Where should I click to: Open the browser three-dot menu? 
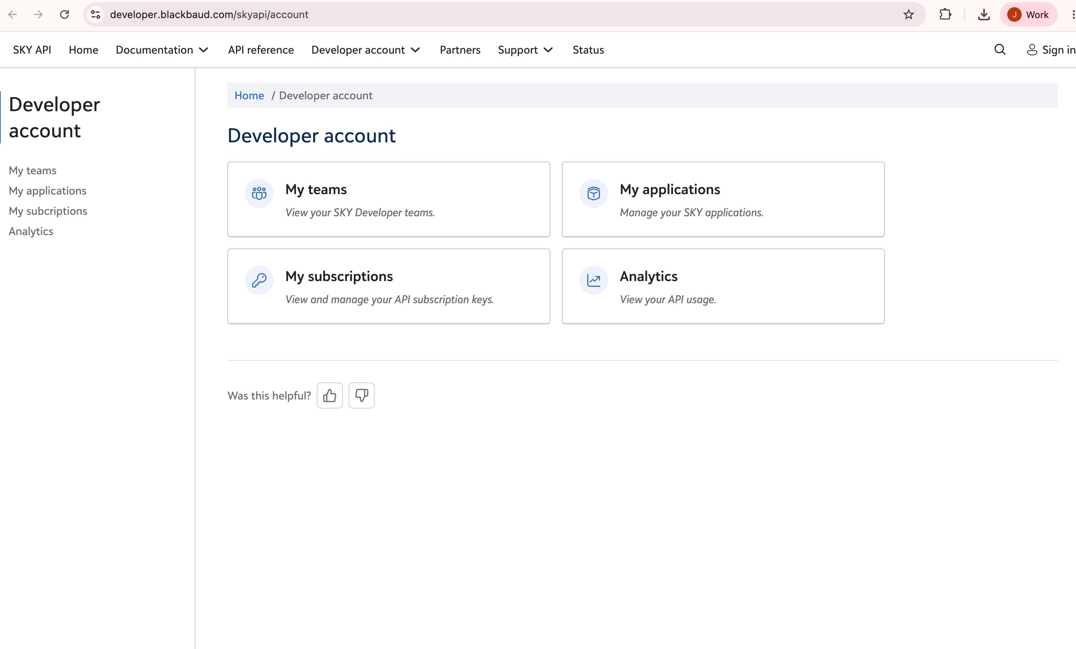(x=1073, y=14)
